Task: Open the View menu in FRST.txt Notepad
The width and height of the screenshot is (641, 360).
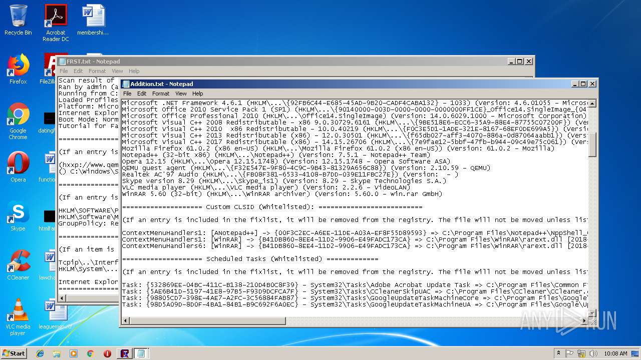Action: (x=117, y=71)
